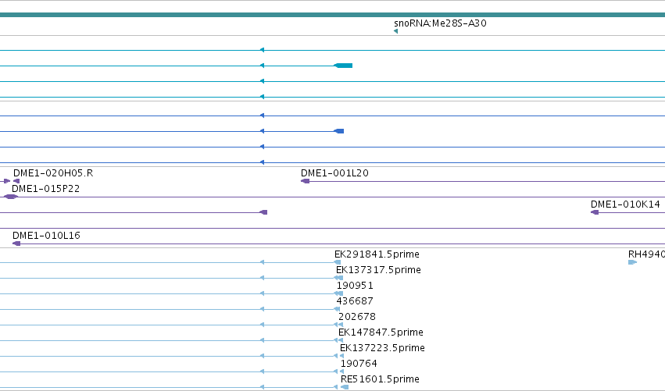Click the snoRNA:Me28S-A30 gene label
The height and width of the screenshot is (391, 665).
pyautogui.click(x=440, y=23)
